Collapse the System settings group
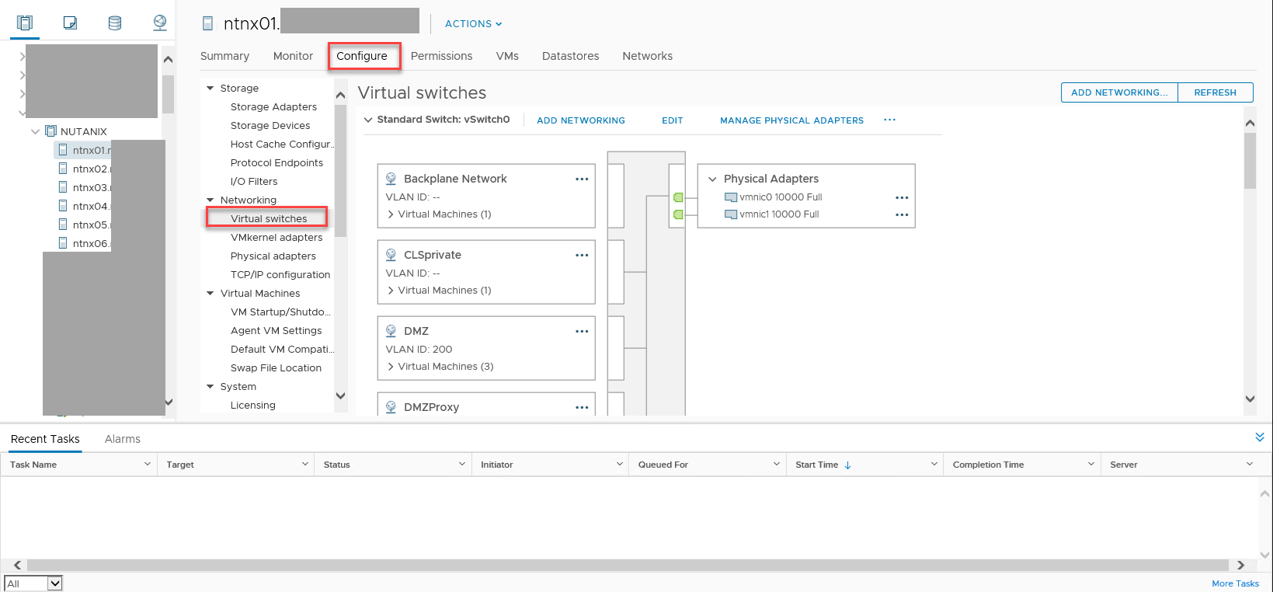This screenshot has width=1273, height=592. coord(210,387)
